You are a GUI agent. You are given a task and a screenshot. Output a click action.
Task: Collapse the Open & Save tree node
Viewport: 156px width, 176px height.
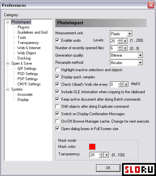click(7, 63)
